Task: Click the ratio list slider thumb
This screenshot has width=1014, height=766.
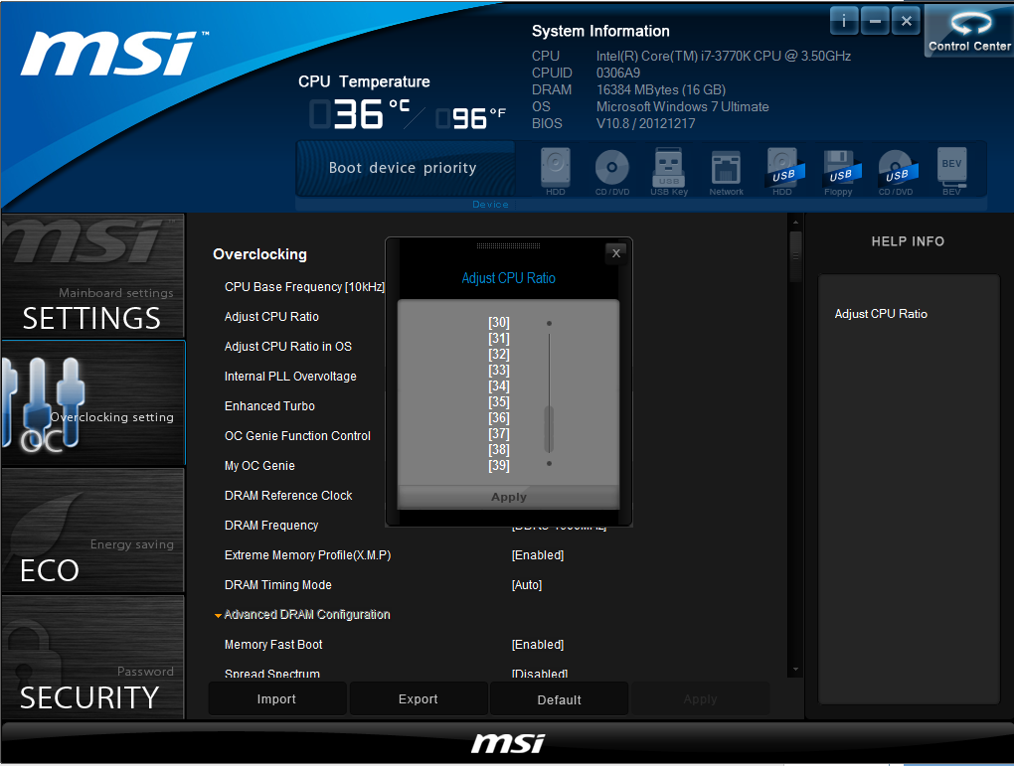Action: coord(549,429)
